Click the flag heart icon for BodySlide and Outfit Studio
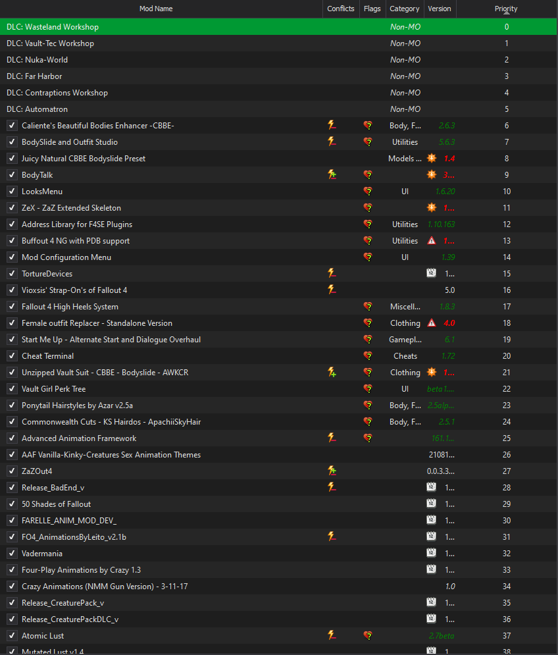The image size is (558, 655). point(368,142)
